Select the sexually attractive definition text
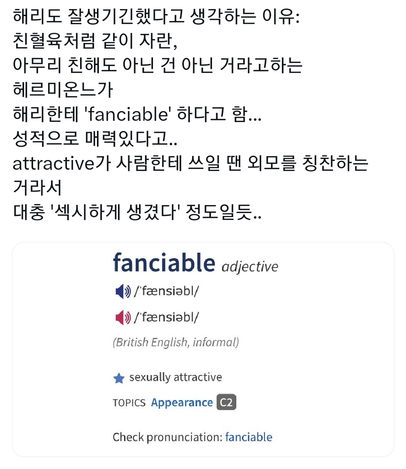 (x=176, y=377)
